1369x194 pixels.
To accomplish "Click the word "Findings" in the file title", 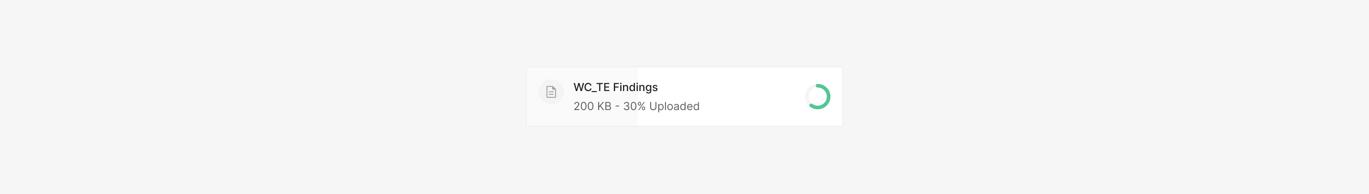I will pos(635,87).
